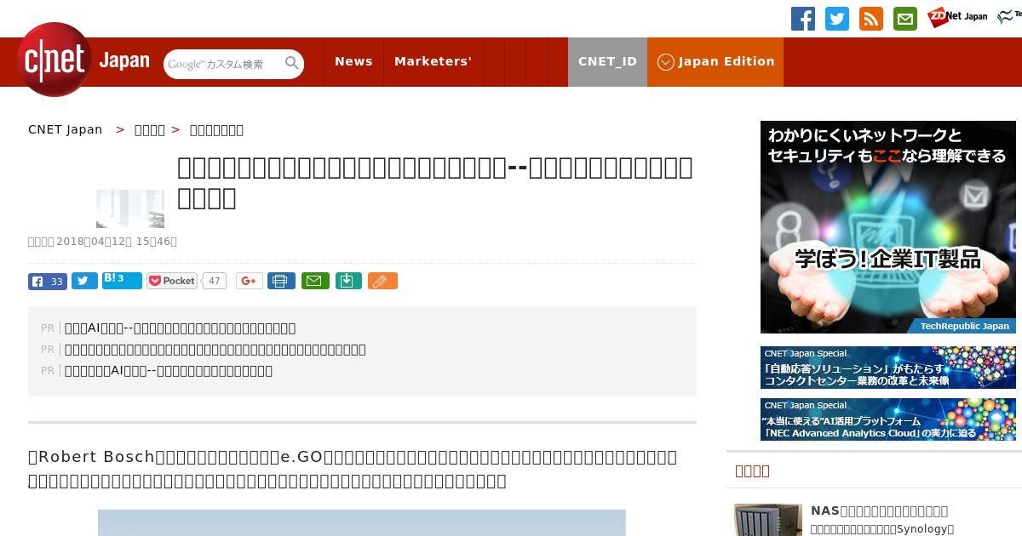This screenshot has width=1022, height=536.
Task: Open the NEC Advanced Analytics Cloud banner
Action: 888,419
